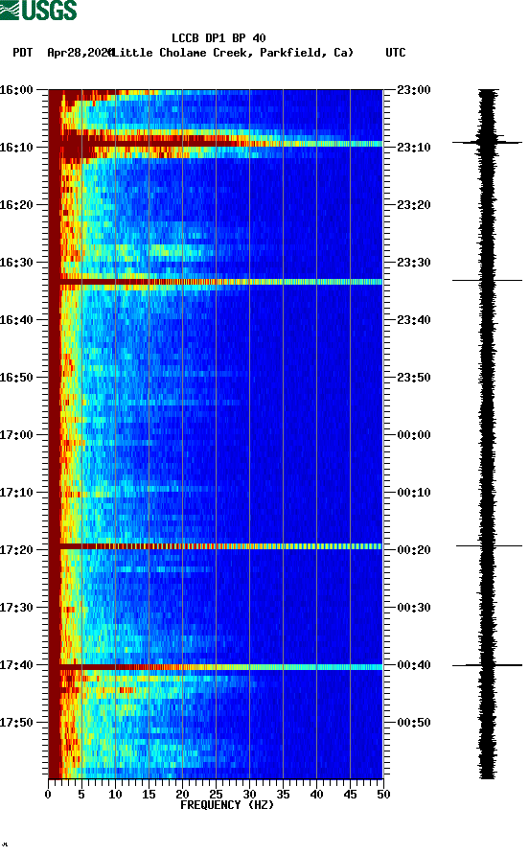This screenshot has width=529, height=855.
Task: Click the broadband event band near 16:09
Action: click(216, 143)
